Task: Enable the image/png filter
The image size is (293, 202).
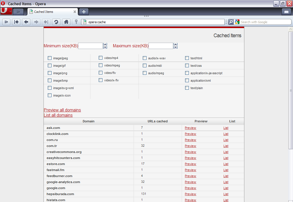Action: click(50, 73)
